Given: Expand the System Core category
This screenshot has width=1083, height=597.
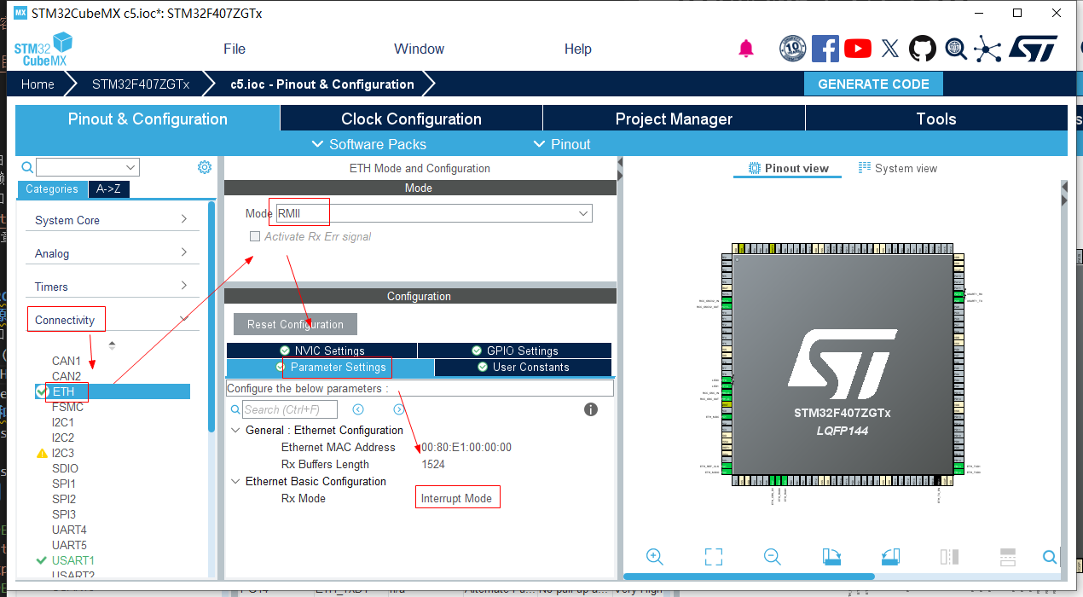Looking at the screenshot, I should [112, 220].
